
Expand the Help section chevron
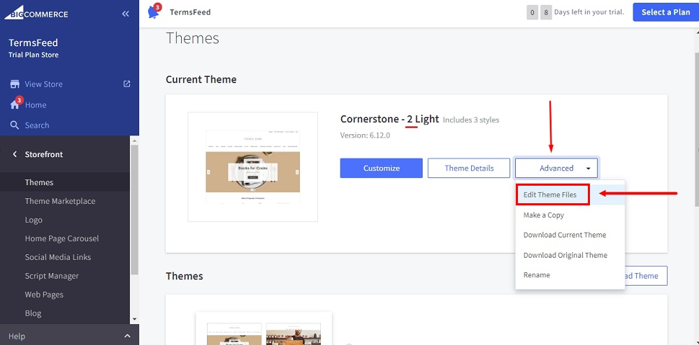pyautogui.click(x=127, y=336)
